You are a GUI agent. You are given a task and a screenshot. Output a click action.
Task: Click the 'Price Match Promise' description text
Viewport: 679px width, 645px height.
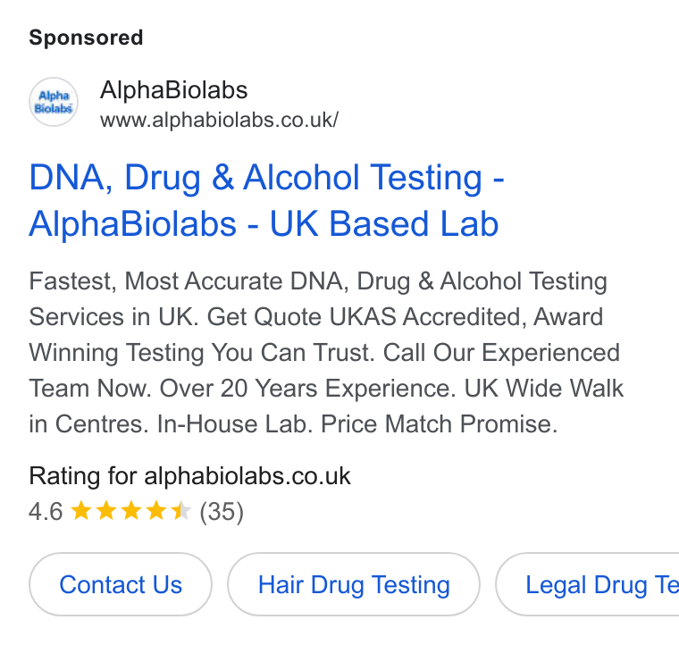(x=439, y=423)
